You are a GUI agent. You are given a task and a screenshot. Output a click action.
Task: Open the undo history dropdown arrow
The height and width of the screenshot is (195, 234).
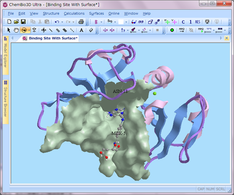coord(62,22)
